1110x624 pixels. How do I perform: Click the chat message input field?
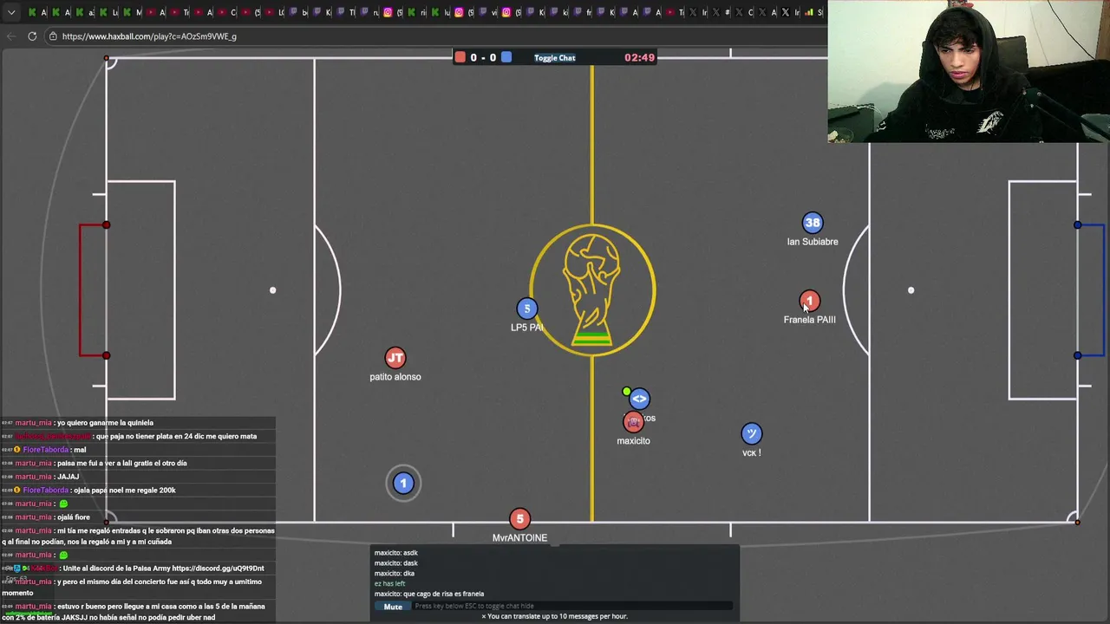click(572, 607)
